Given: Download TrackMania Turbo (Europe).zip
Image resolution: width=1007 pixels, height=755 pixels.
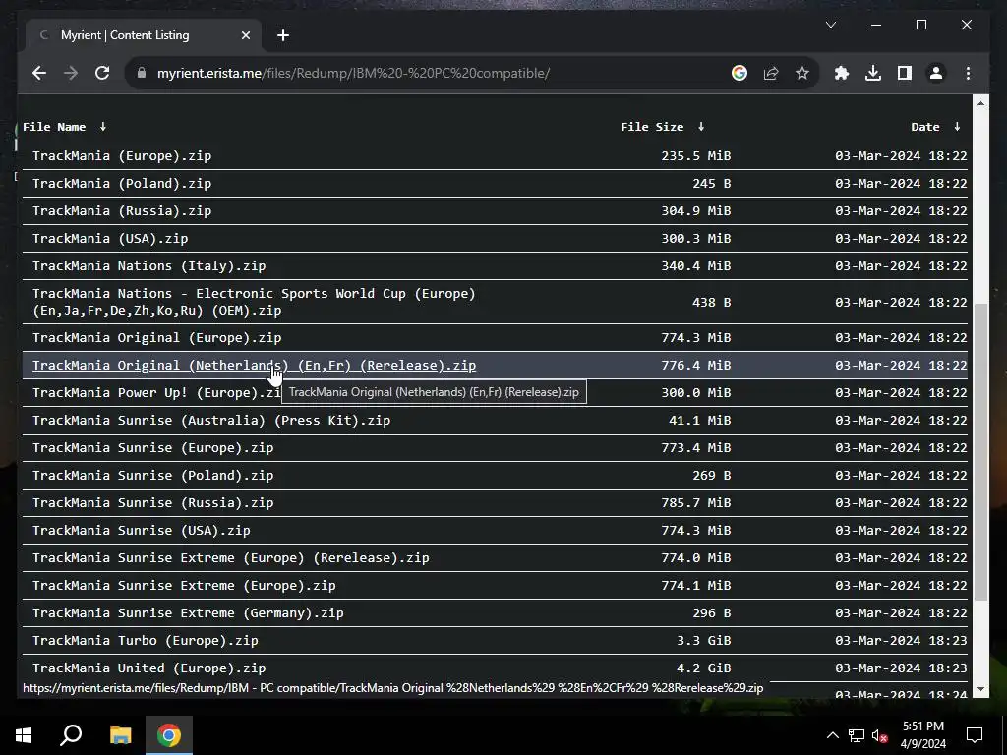Looking at the screenshot, I should pos(146,641).
